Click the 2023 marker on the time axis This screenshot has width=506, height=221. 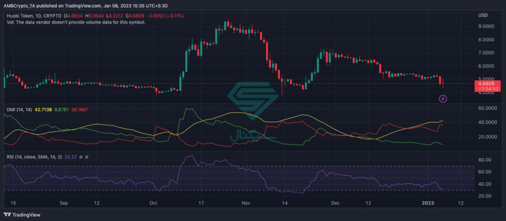[429, 203]
